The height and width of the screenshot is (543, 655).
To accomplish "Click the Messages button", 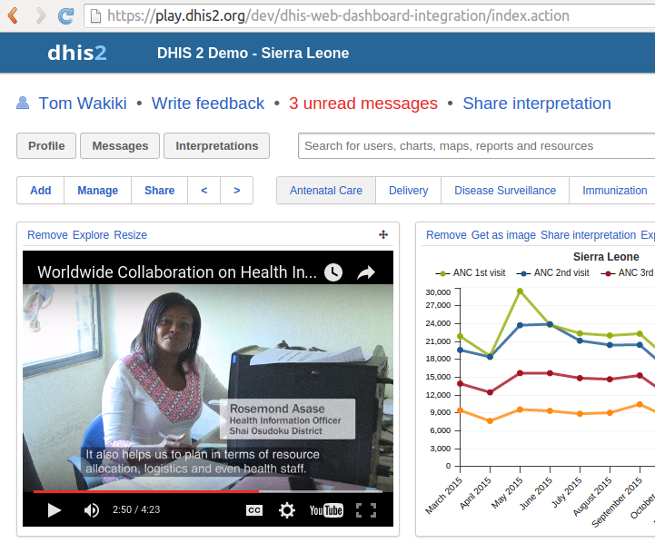I will coord(120,145).
